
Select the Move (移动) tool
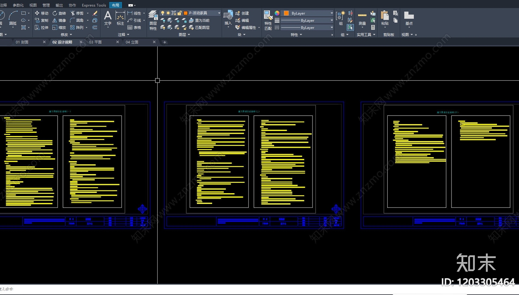pos(41,13)
